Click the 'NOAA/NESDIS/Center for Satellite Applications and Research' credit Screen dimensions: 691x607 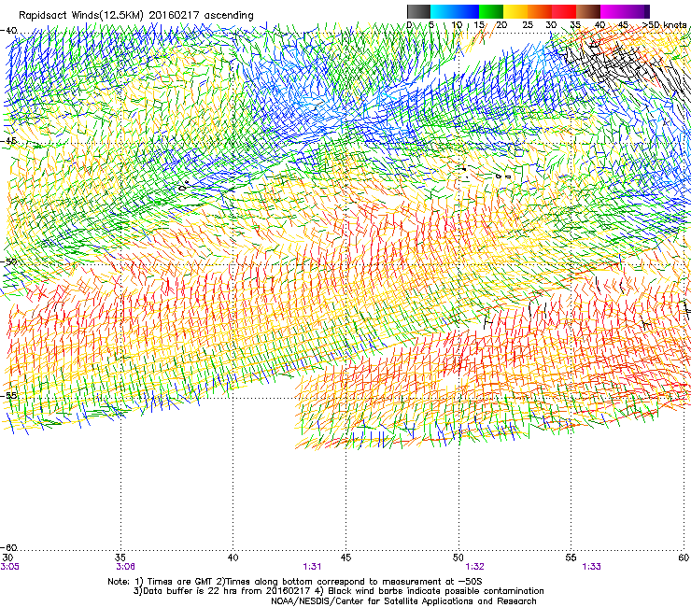tap(403, 601)
